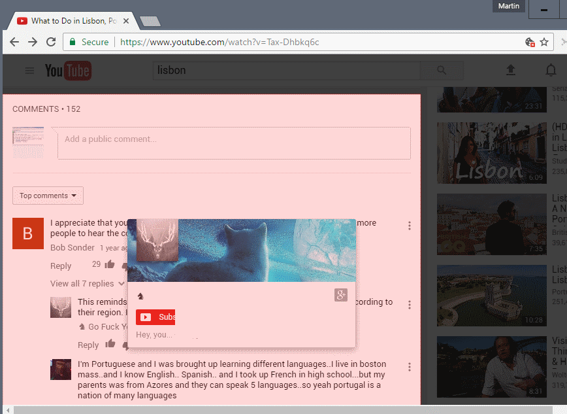
Task: Select the What to Do in Lisbon tab
Action: (x=72, y=20)
